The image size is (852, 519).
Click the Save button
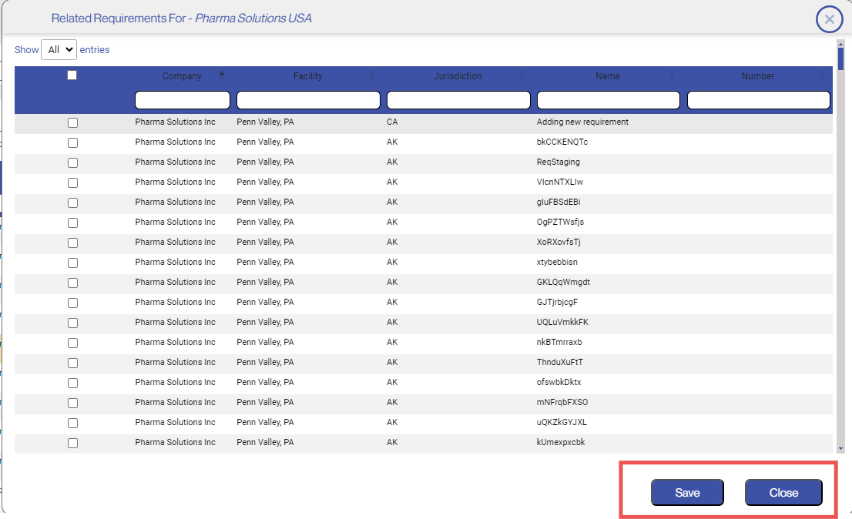[x=687, y=493]
